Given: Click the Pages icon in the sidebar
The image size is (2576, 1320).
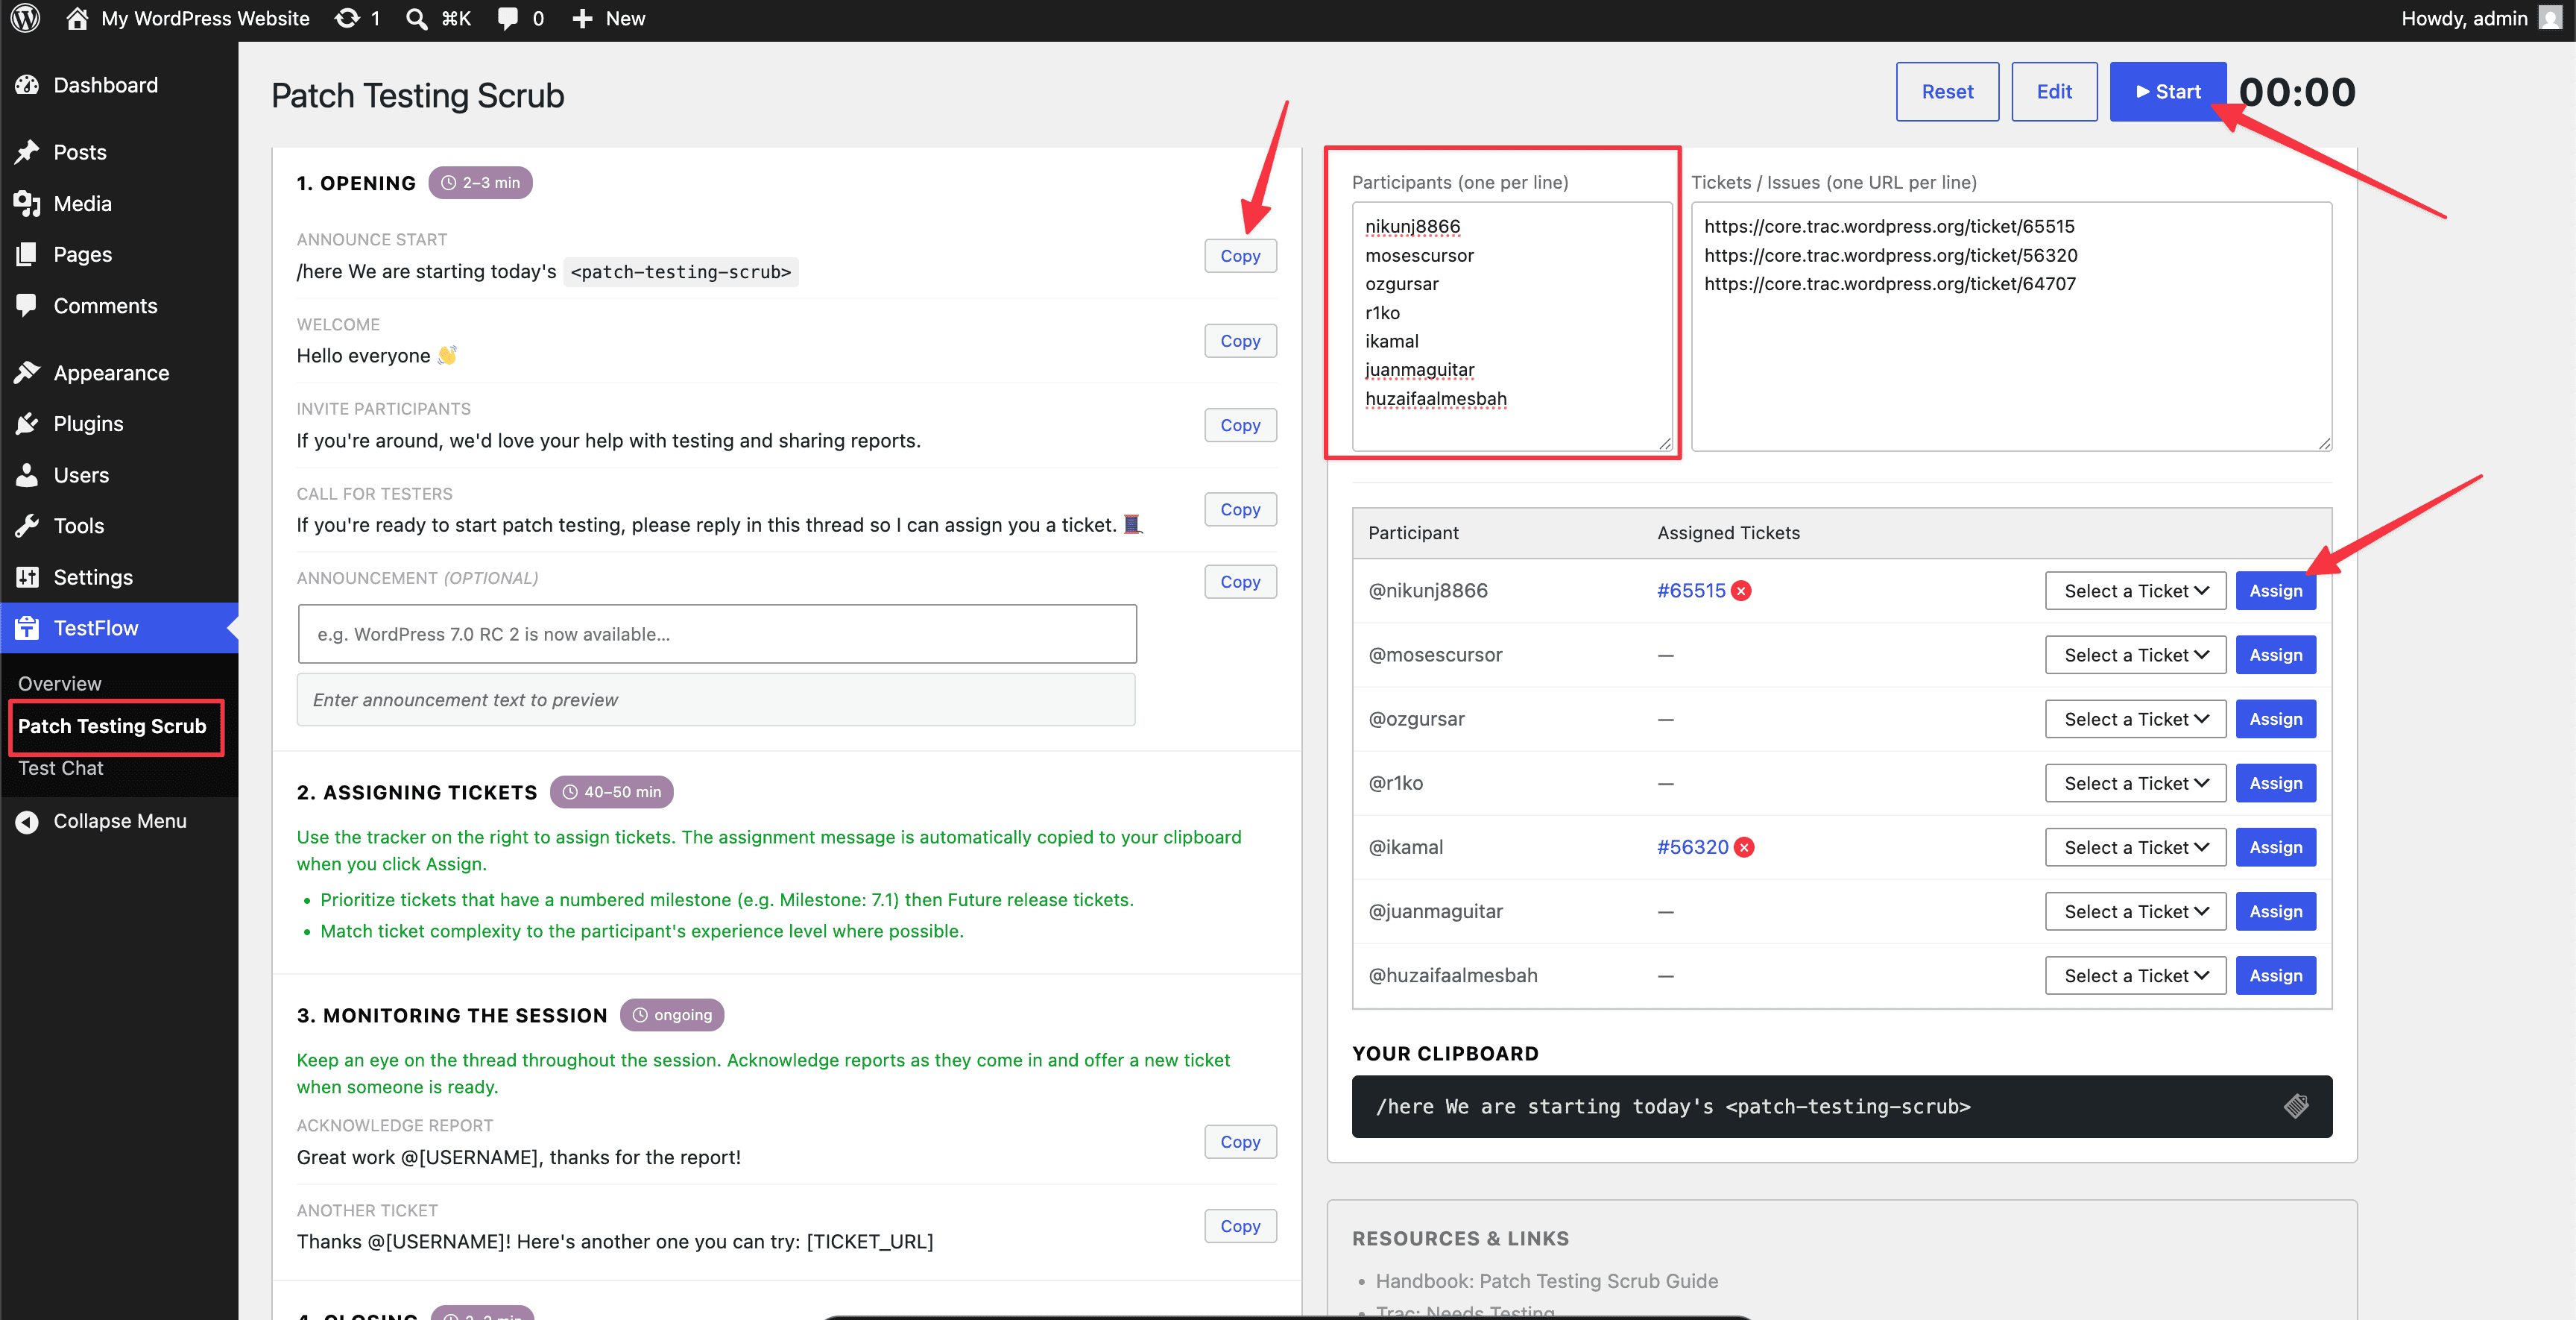Looking at the screenshot, I should click(27, 254).
